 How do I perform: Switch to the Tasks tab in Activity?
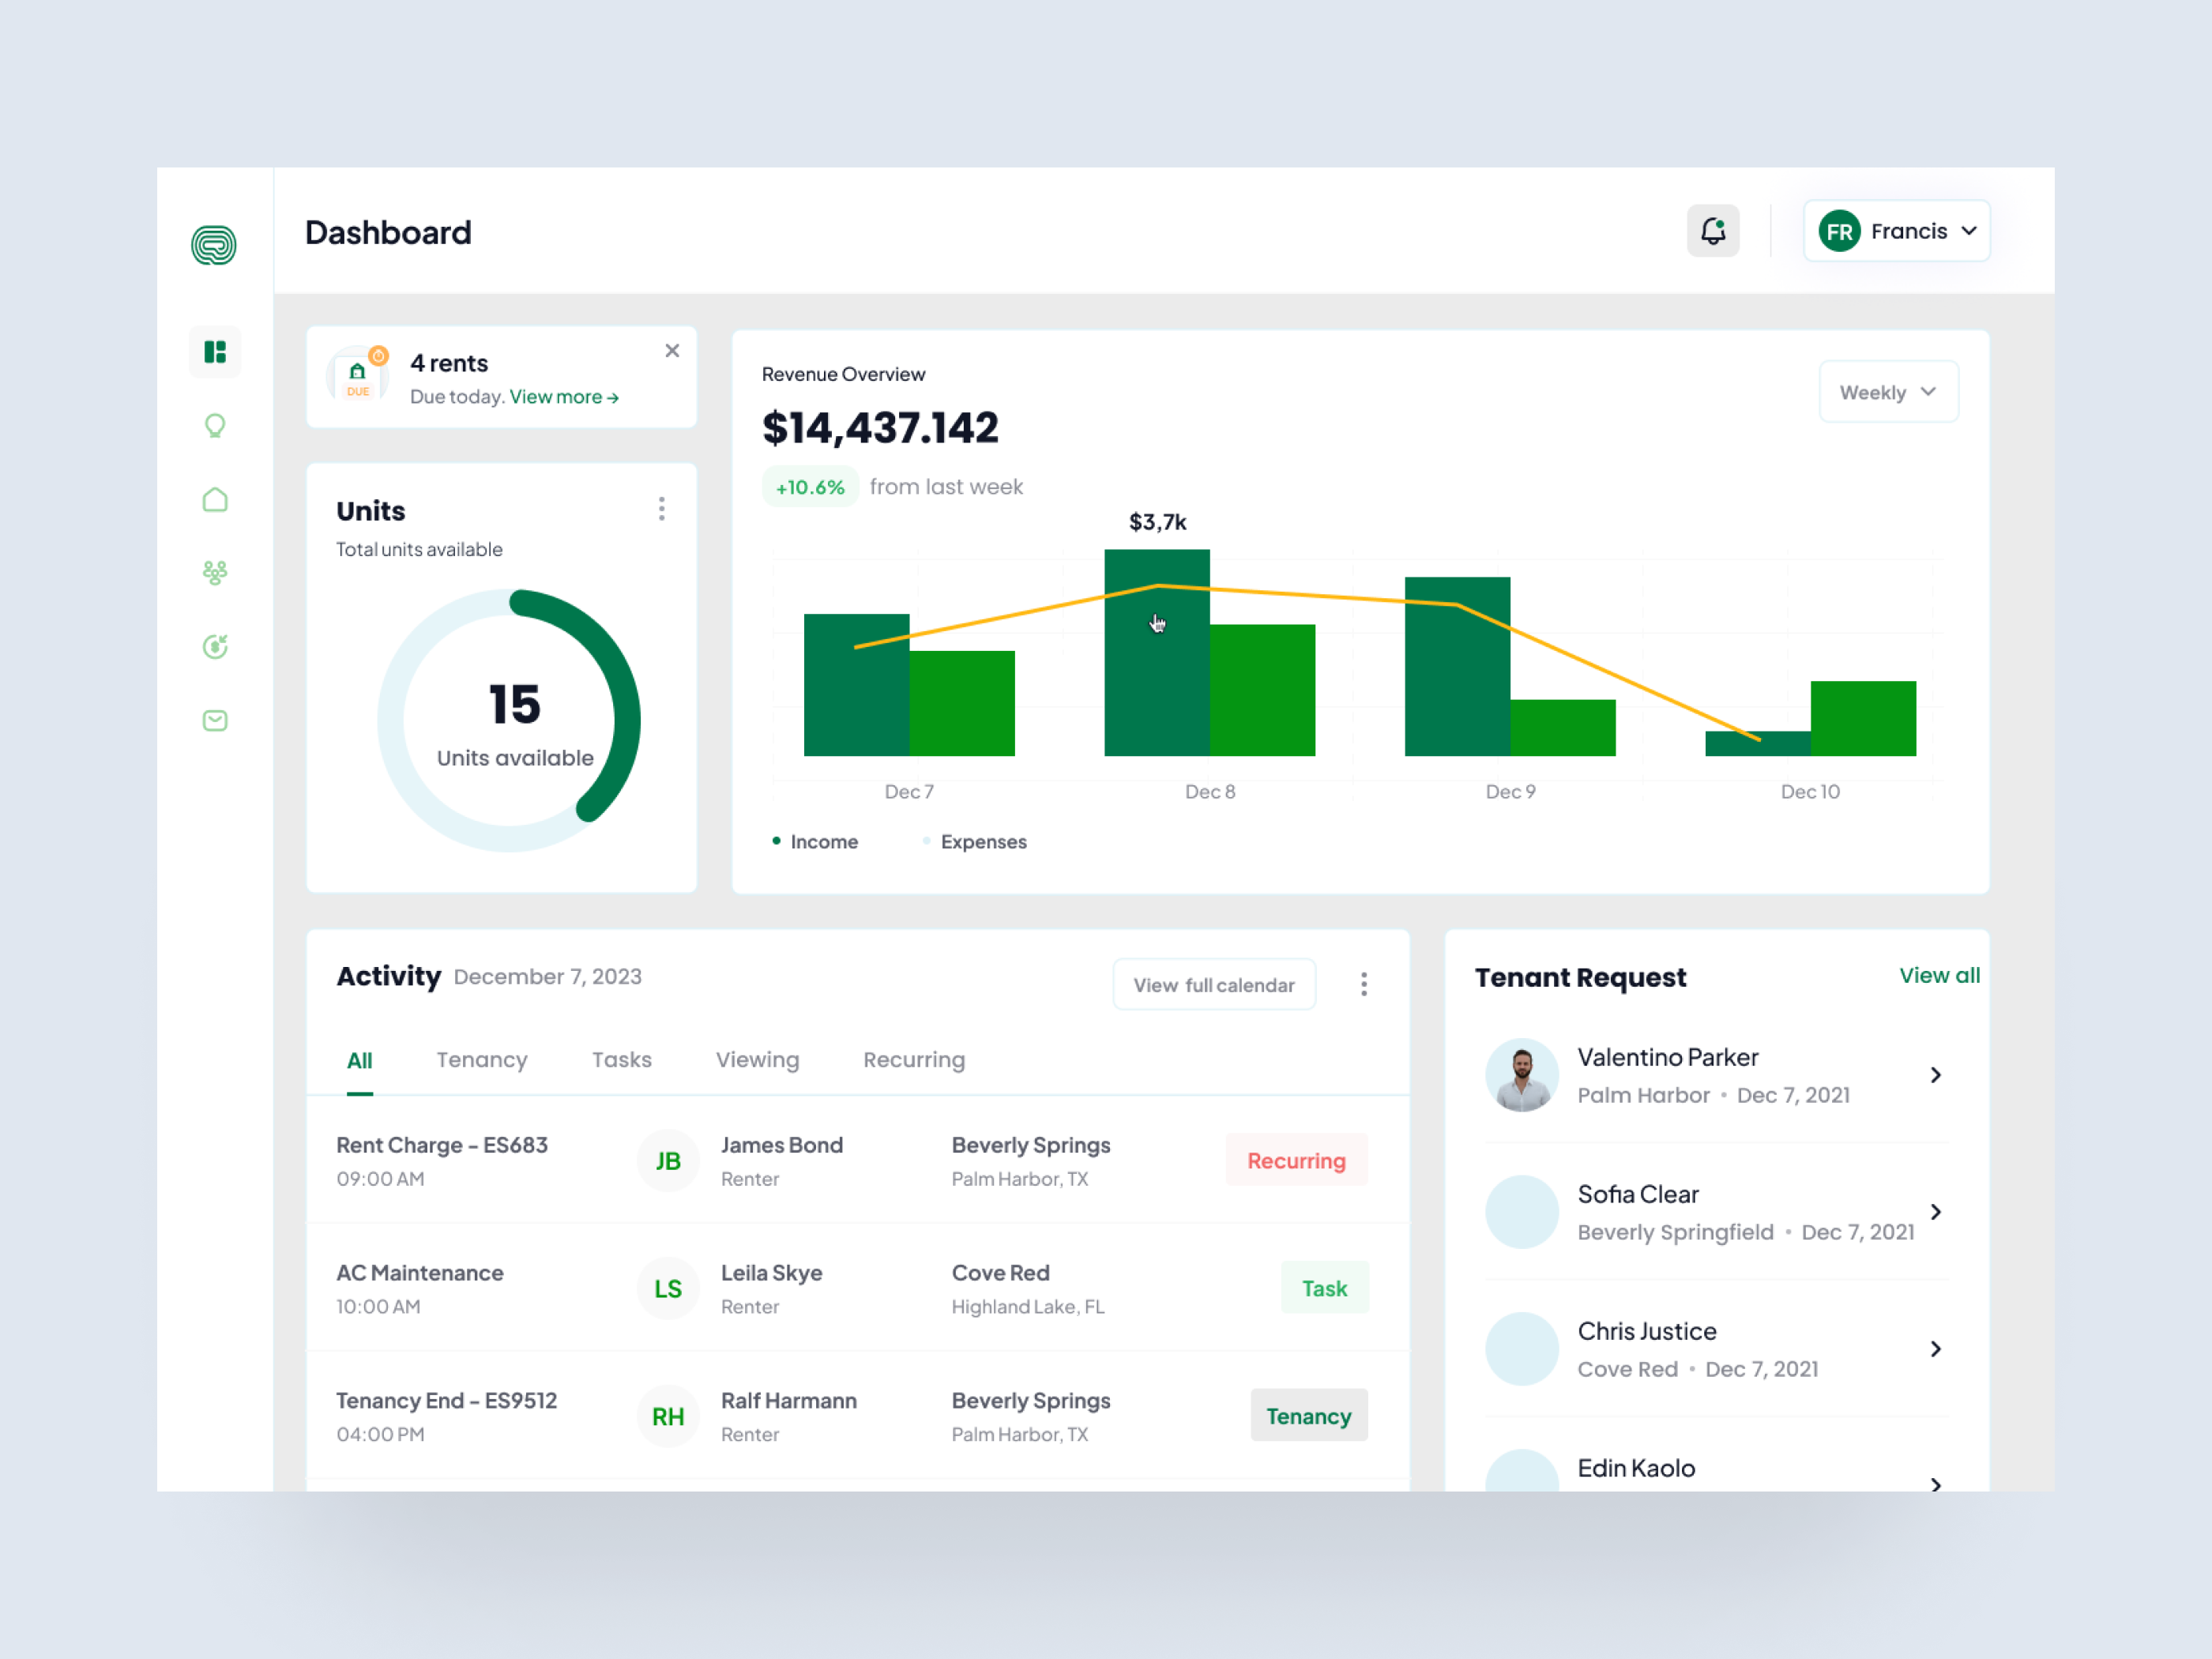(621, 1059)
